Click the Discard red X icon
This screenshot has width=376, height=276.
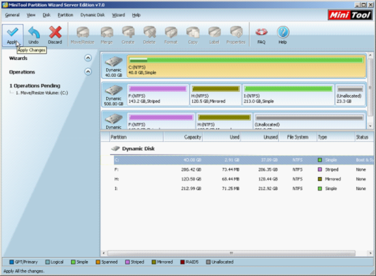pyautogui.click(x=55, y=32)
